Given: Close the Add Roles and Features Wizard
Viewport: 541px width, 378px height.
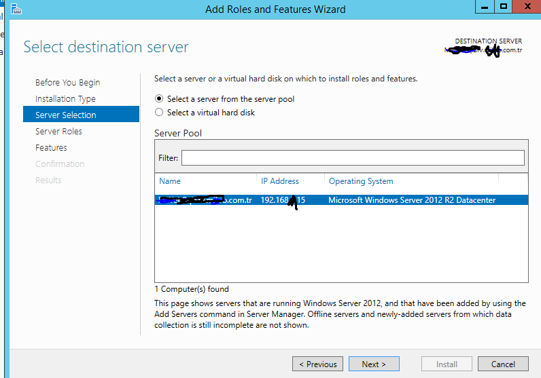Looking at the screenshot, I should (x=527, y=7).
